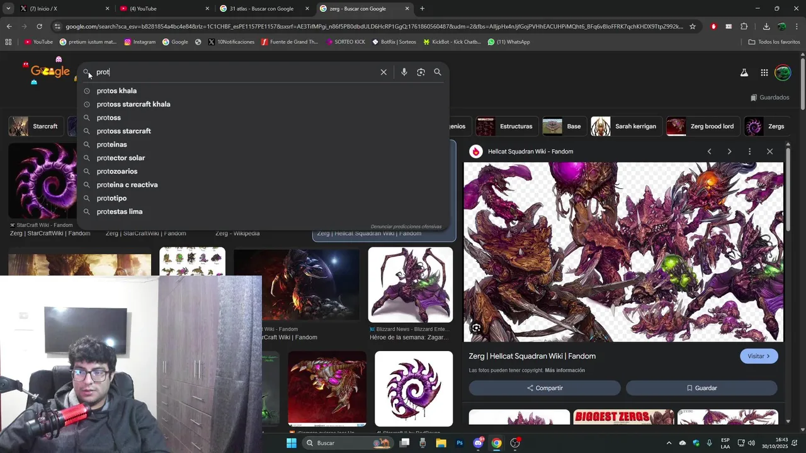Open the red hand ad blocker extension

point(713,26)
